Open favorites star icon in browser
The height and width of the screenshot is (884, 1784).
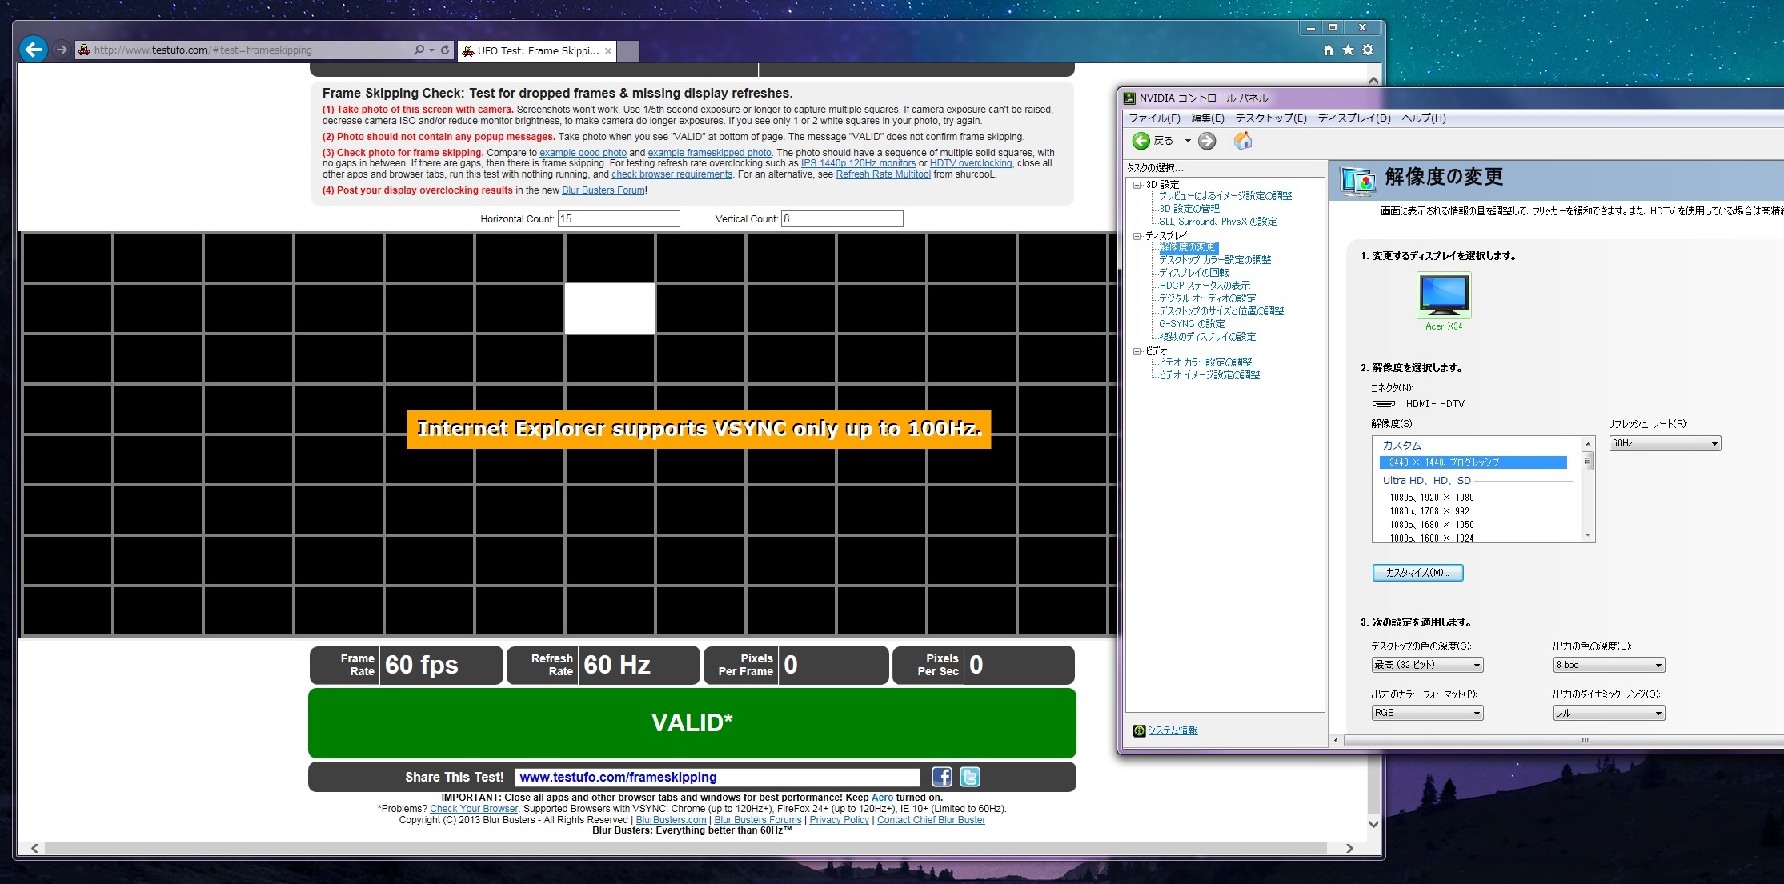1348,50
